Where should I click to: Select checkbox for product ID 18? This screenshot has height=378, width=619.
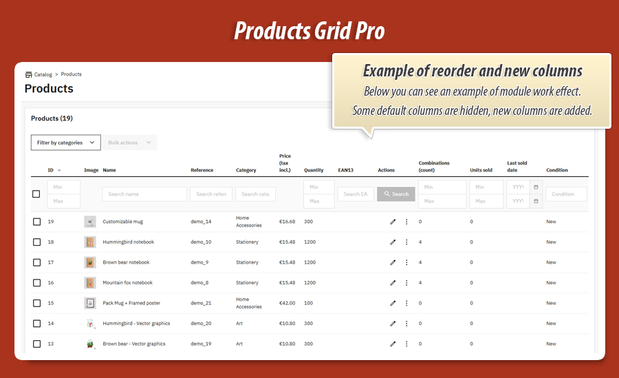pyautogui.click(x=36, y=242)
